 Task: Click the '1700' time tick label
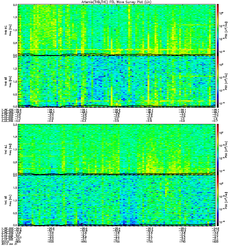click(117, 242)
